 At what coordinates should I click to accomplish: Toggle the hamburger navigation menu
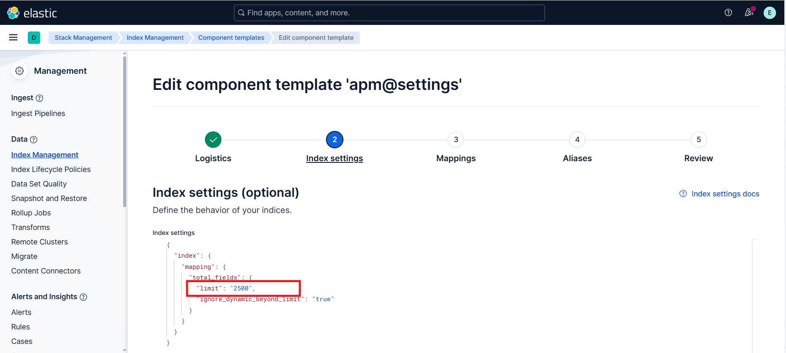[x=13, y=37]
